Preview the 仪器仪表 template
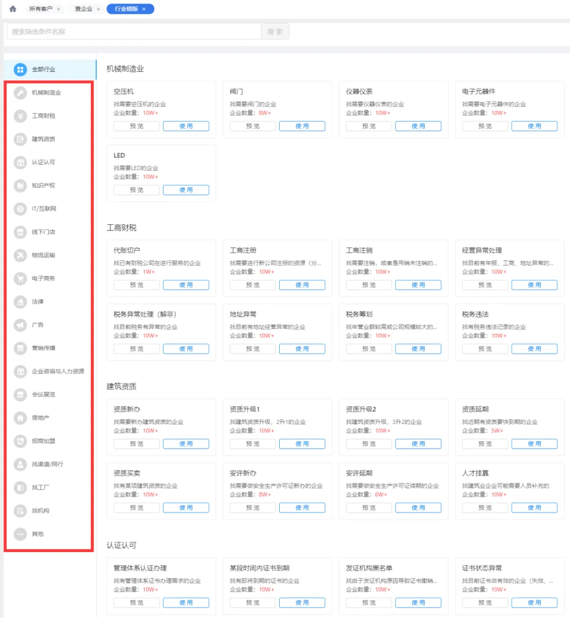 click(x=369, y=126)
